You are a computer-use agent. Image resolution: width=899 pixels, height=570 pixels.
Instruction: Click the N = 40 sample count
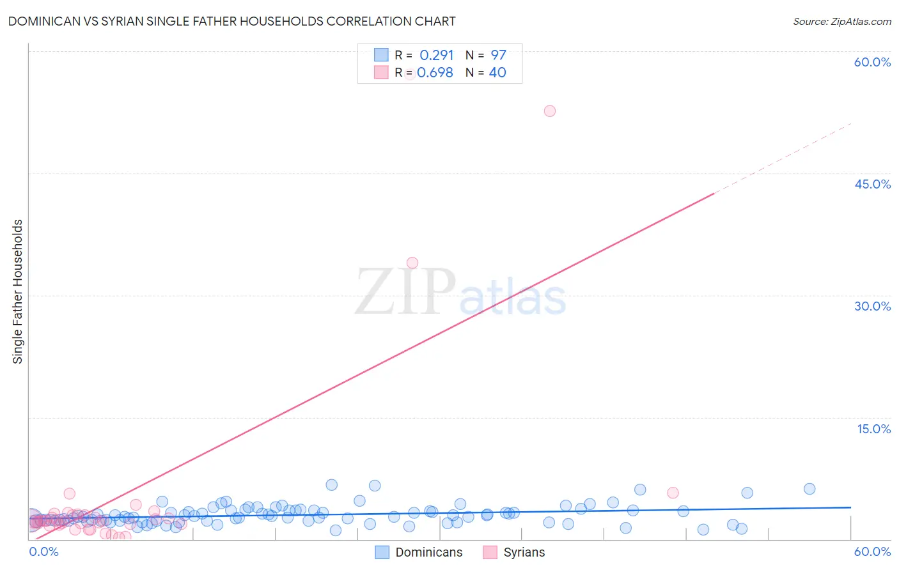[x=486, y=72]
